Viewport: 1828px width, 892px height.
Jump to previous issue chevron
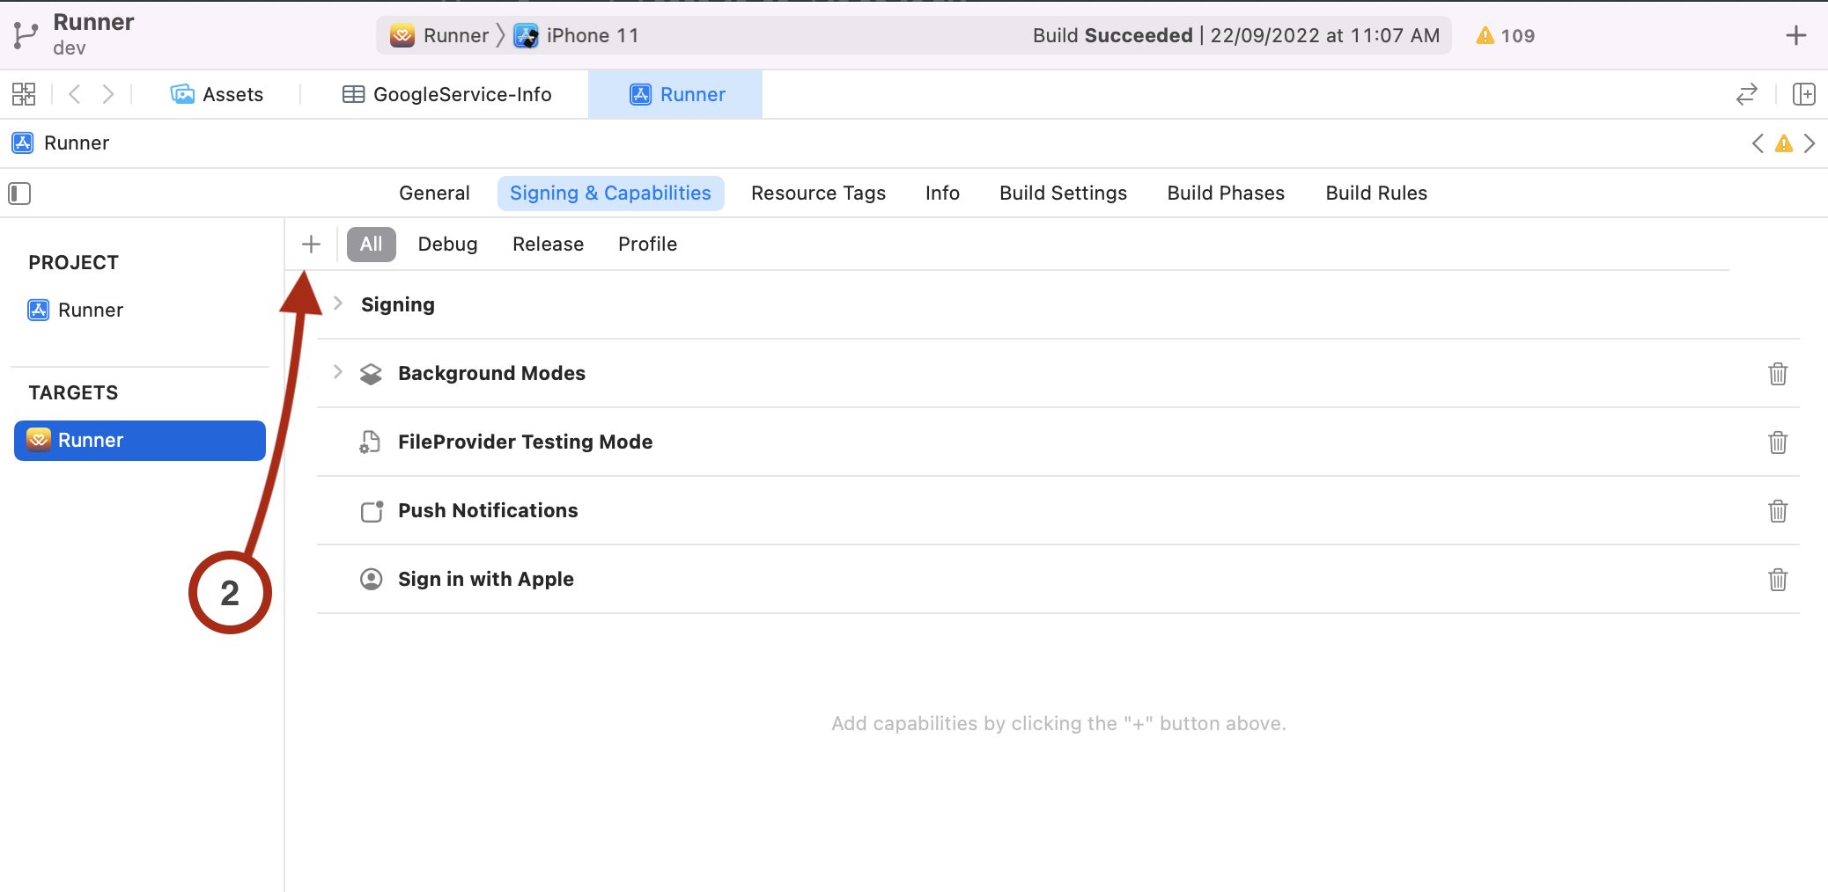pyautogui.click(x=1758, y=143)
